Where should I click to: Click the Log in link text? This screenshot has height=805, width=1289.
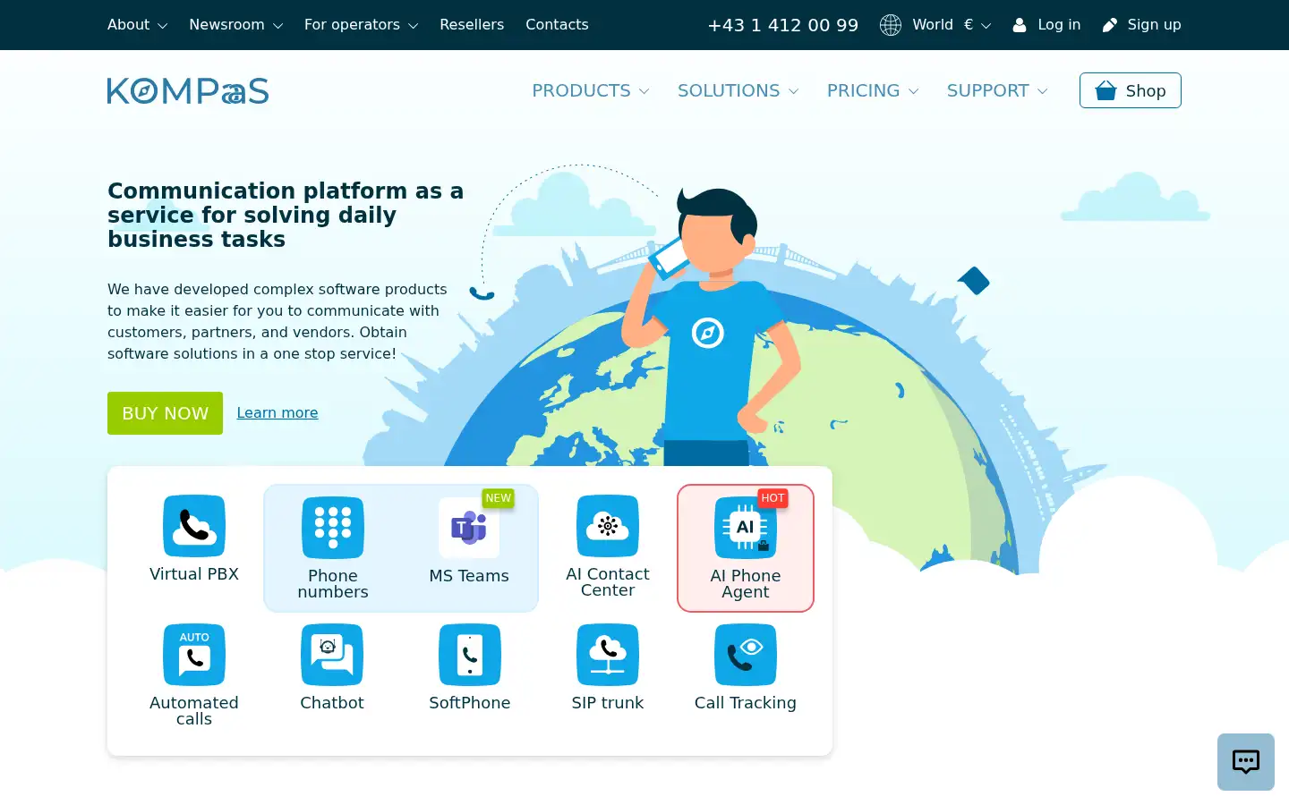click(1059, 25)
